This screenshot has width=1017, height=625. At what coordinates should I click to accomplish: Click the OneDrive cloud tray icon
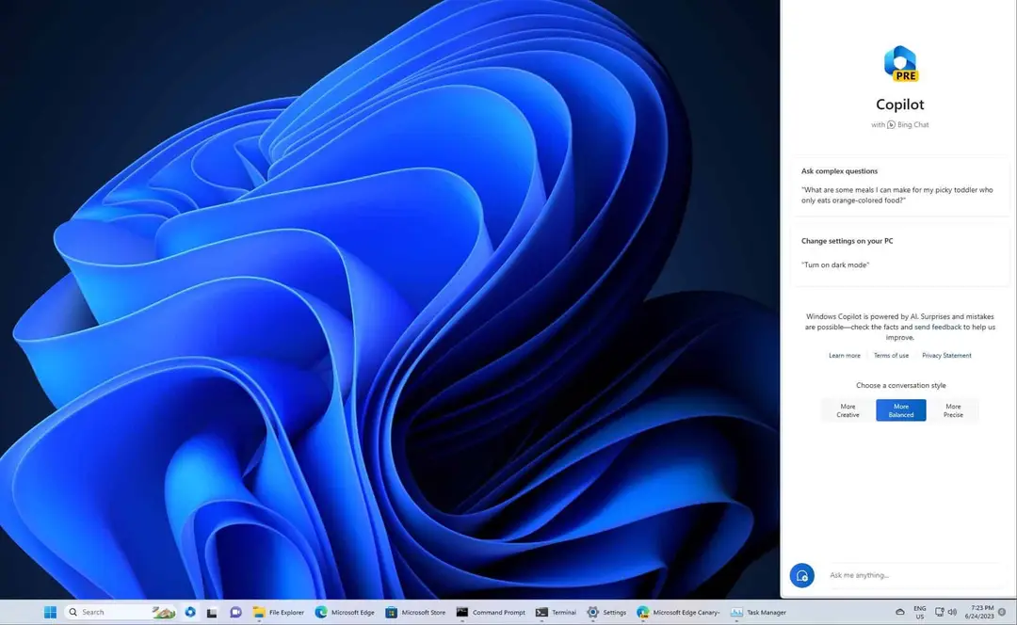tap(899, 612)
